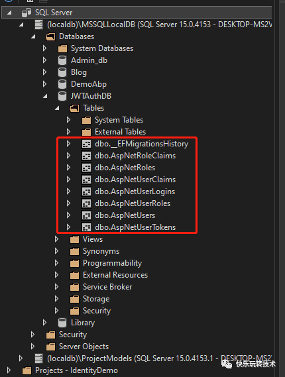Select the dbo.AspNetUserLogins table label
Image resolution: width=285 pixels, height=377 pixels.
(x=135, y=191)
